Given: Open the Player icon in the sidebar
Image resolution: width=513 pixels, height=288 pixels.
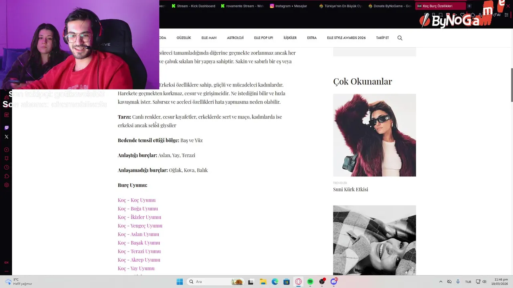Looking at the screenshot, I should (6, 150).
